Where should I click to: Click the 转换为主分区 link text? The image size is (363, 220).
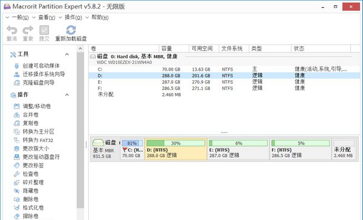[x=39, y=132]
